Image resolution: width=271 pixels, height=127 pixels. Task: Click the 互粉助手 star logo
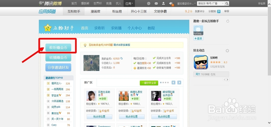47,28
